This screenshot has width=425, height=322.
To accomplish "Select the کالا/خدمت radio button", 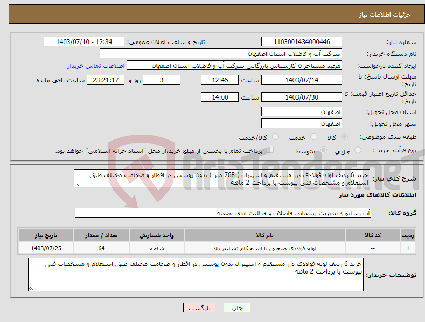I will click(x=275, y=137).
